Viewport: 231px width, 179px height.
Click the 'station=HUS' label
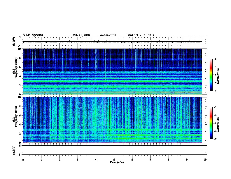pos(108,35)
